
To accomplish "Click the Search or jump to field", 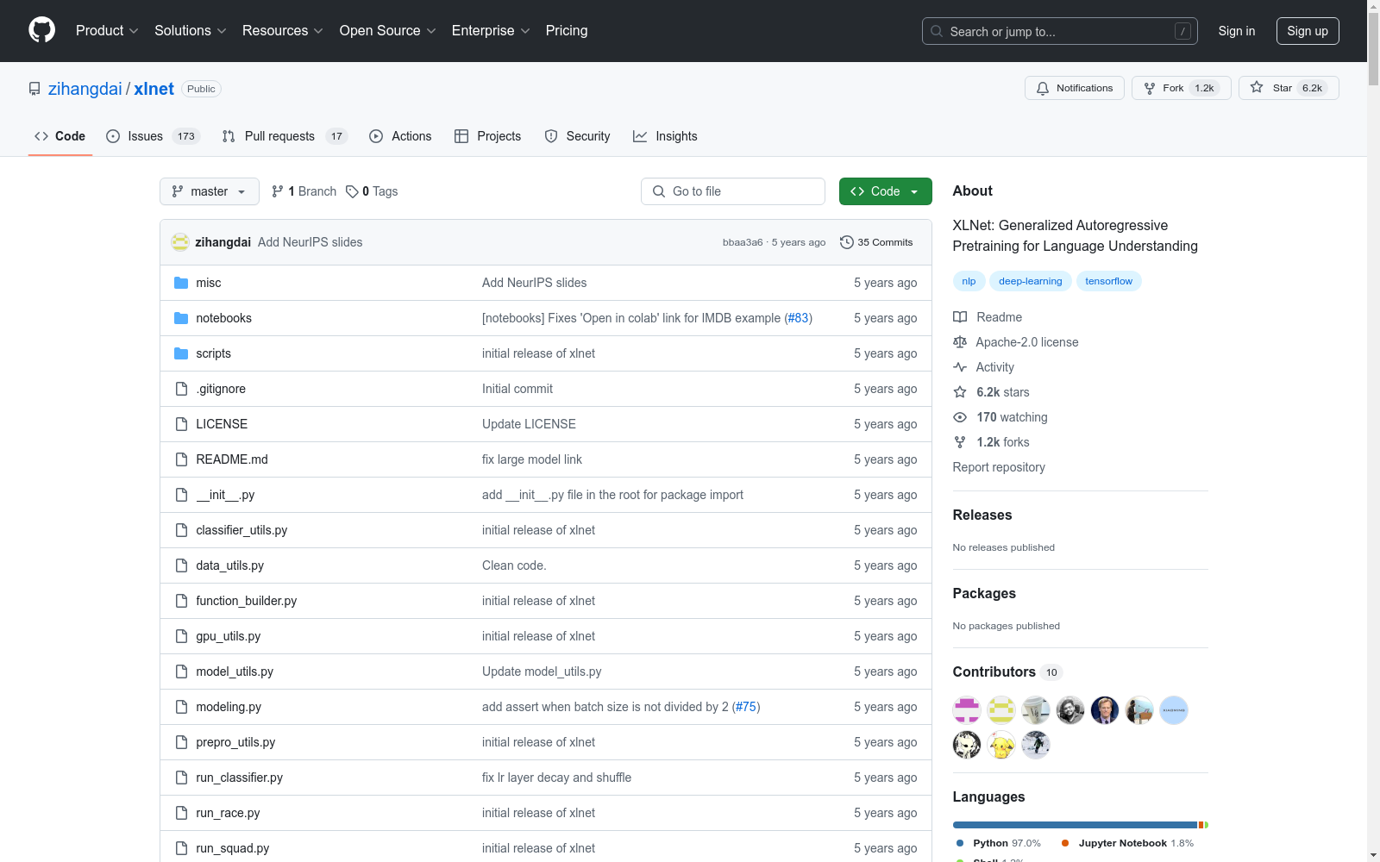I will tap(1060, 31).
